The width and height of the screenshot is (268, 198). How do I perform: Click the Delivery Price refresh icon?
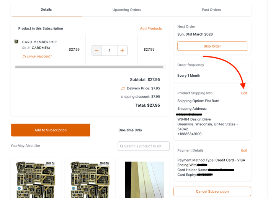[123, 89]
